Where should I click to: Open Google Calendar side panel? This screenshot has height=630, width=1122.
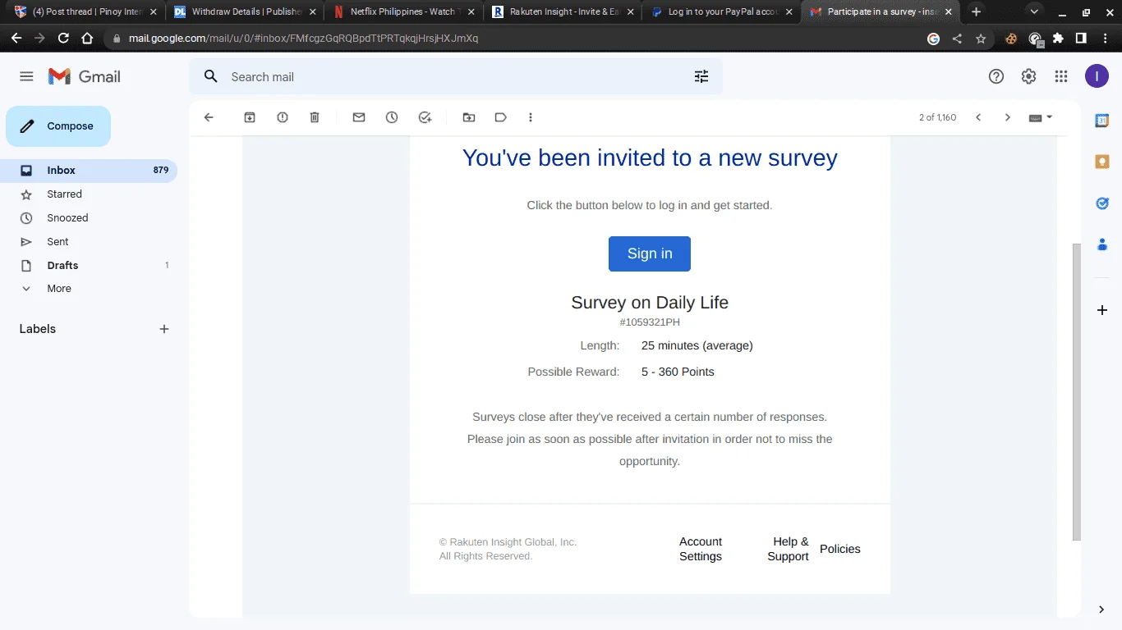(x=1102, y=121)
